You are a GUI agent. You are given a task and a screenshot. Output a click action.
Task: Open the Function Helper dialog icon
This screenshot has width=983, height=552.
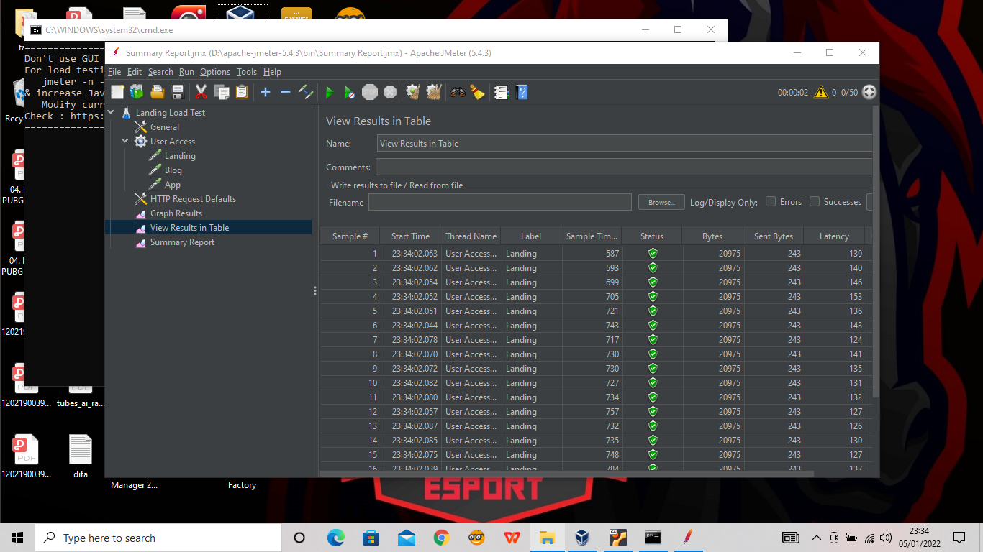pyautogui.click(x=502, y=92)
